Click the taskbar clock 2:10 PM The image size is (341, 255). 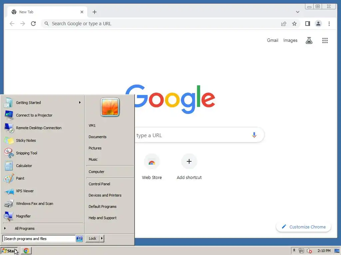click(x=324, y=251)
